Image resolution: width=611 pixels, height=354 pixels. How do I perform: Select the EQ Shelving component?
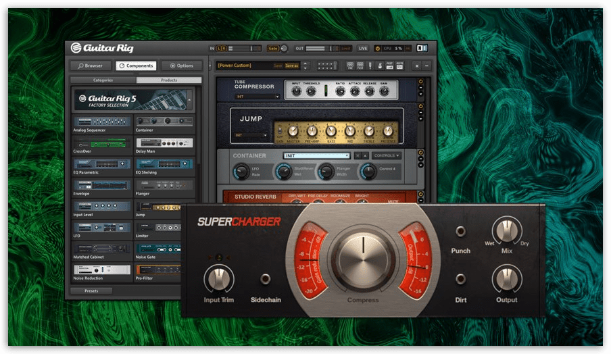164,167
